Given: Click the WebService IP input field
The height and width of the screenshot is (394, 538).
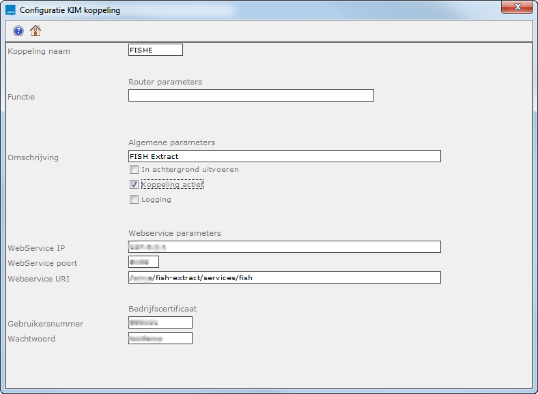Looking at the screenshot, I should click(284, 247).
